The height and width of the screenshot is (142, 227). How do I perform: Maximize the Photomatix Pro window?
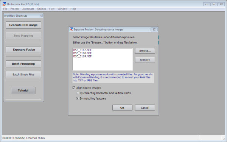[214, 4]
